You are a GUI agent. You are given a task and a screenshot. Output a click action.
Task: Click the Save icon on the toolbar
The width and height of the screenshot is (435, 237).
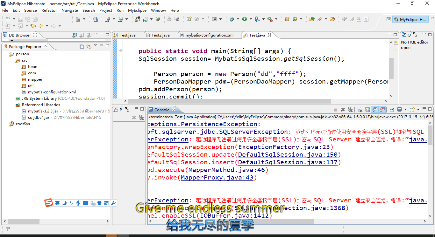pyautogui.click(x=20, y=19)
